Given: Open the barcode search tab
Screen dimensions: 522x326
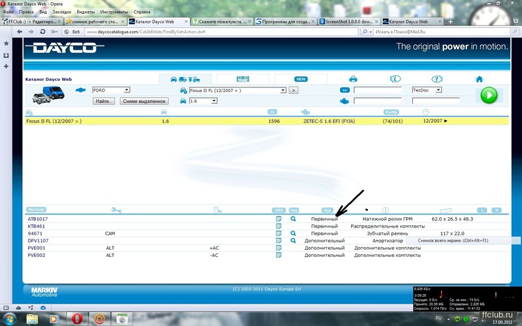Looking at the screenshot, I should (x=243, y=79).
